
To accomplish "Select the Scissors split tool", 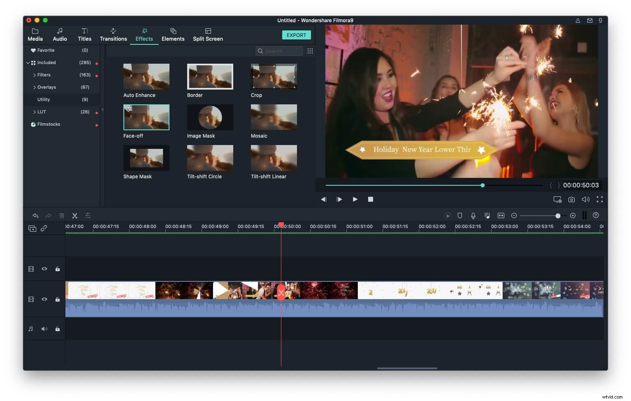I will coord(74,215).
